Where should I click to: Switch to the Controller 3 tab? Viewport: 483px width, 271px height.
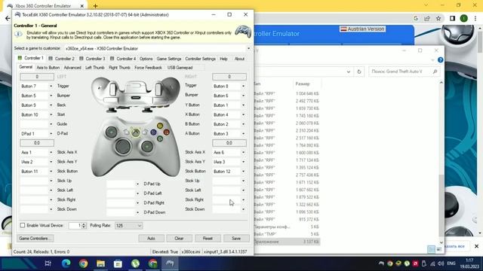pyautogui.click(x=92, y=59)
